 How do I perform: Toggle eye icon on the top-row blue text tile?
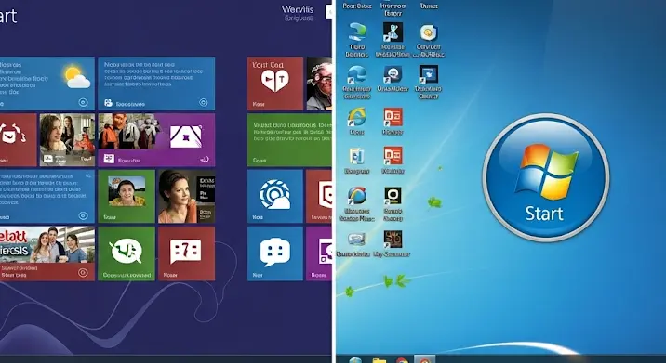click(204, 103)
